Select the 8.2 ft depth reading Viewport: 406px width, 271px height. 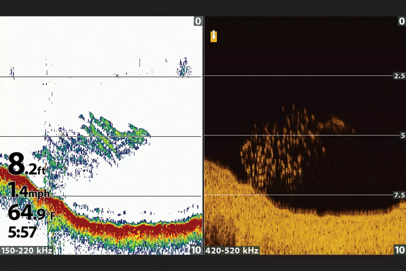click(x=27, y=164)
